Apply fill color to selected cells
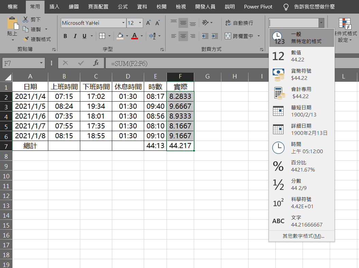 pyautogui.click(x=120, y=36)
